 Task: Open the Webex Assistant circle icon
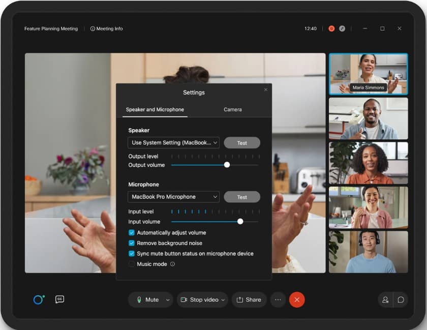[x=39, y=299]
